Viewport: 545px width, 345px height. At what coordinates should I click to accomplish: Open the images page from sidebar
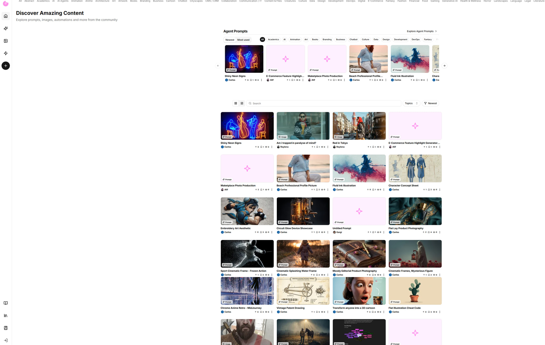click(6, 41)
